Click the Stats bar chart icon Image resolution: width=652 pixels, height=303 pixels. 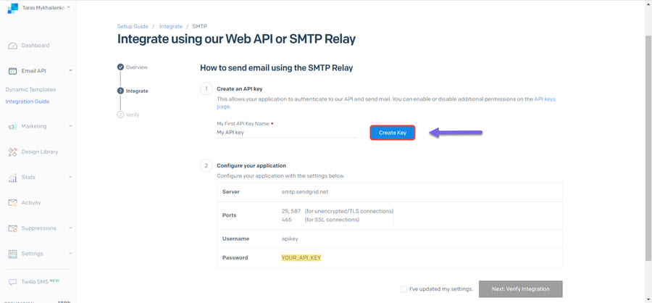12,178
